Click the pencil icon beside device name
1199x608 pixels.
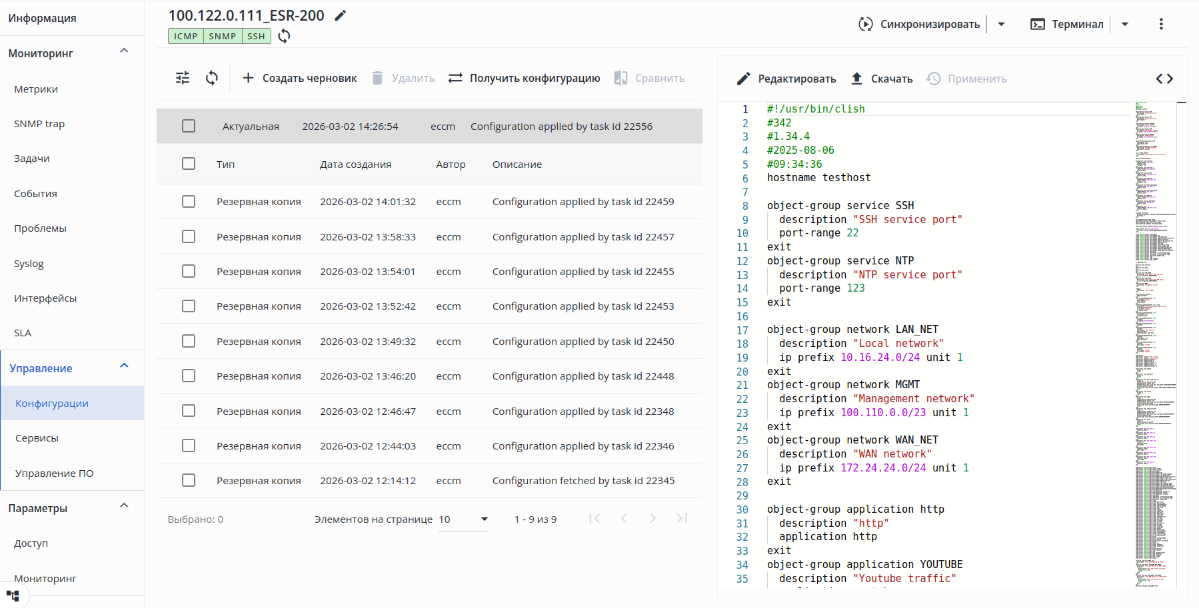pyautogui.click(x=341, y=16)
